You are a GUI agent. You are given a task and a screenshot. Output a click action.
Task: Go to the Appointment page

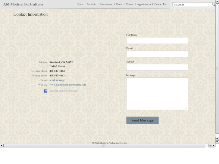coord(144,4)
